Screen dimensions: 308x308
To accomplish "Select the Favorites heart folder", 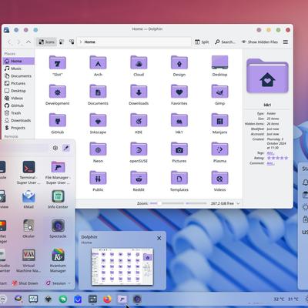I will point(179,95).
